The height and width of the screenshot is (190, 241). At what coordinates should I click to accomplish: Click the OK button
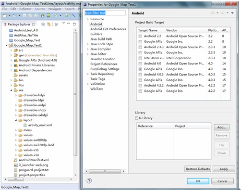tap(198, 181)
